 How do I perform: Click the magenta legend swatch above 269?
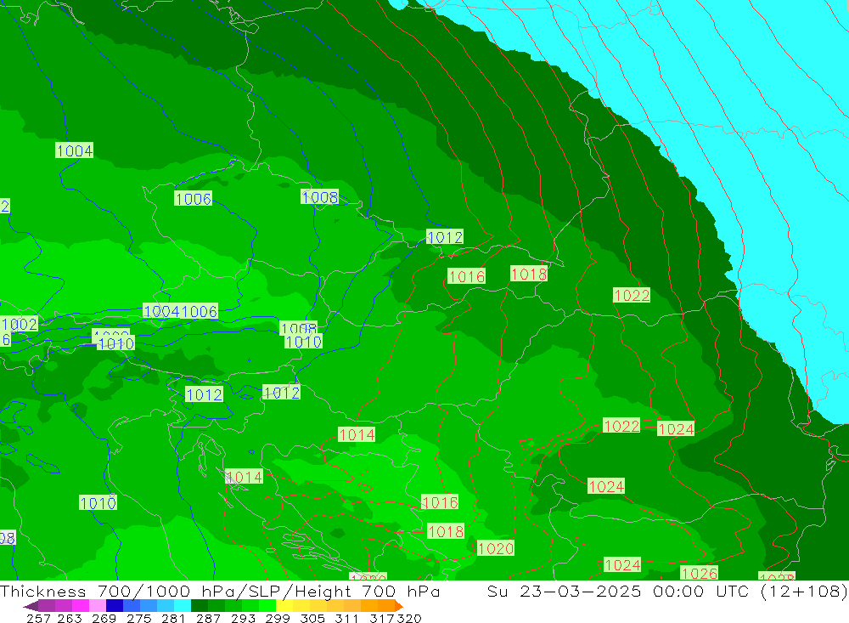point(81,606)
